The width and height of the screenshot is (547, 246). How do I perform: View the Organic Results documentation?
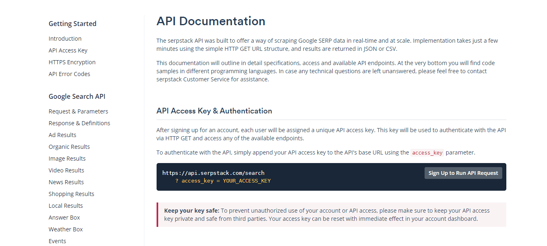[x=69, y=146]
